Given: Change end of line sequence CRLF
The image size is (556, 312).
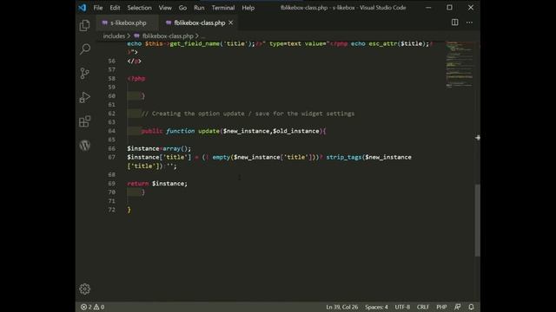Looking at the screenshot, I should [423, 307].
